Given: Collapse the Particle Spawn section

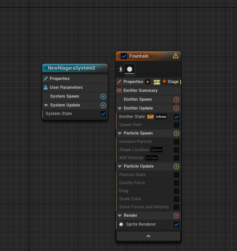Looking at the screenshot, I should (x=120, y=133).
